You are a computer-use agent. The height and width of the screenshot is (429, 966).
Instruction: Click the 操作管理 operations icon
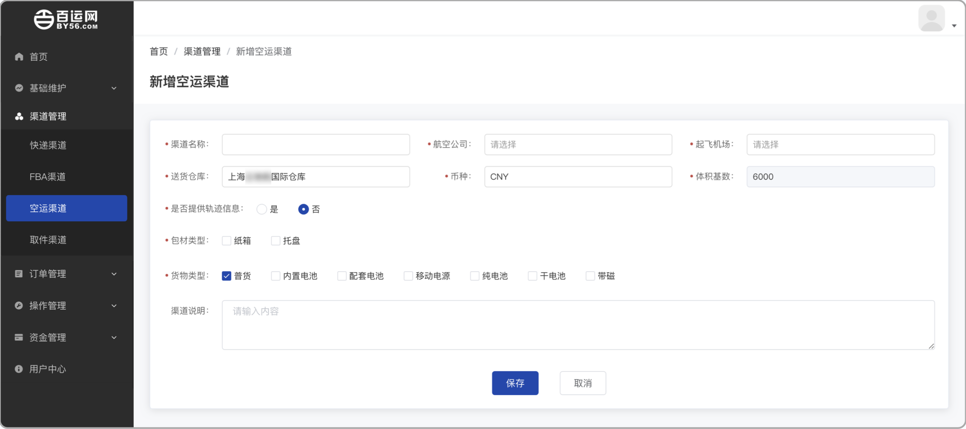pyautogui.click(x=19, y=306)
